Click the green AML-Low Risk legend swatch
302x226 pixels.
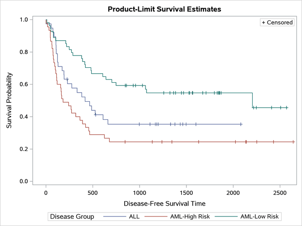pyautogui.click(x=225, y=217)
